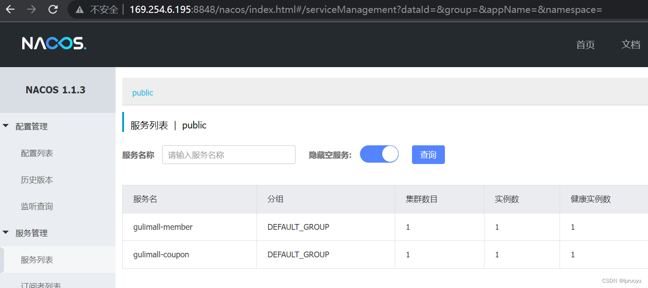Open 历史版本 in the sidebar
The image size is (648, 288).
click(x=37, y=180)
